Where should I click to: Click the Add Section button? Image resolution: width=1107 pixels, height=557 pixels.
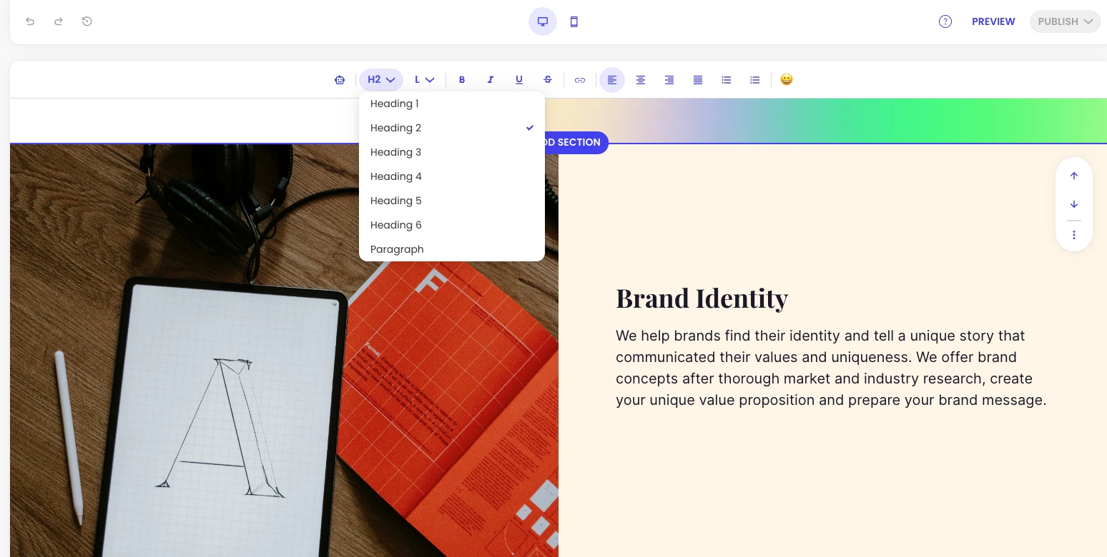pyautogui.click(x=576, y=142)
